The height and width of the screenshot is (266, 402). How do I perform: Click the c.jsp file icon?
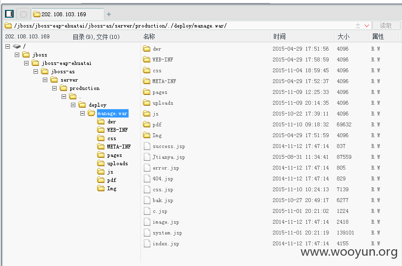pyautogui.click(x=147, y=211)
